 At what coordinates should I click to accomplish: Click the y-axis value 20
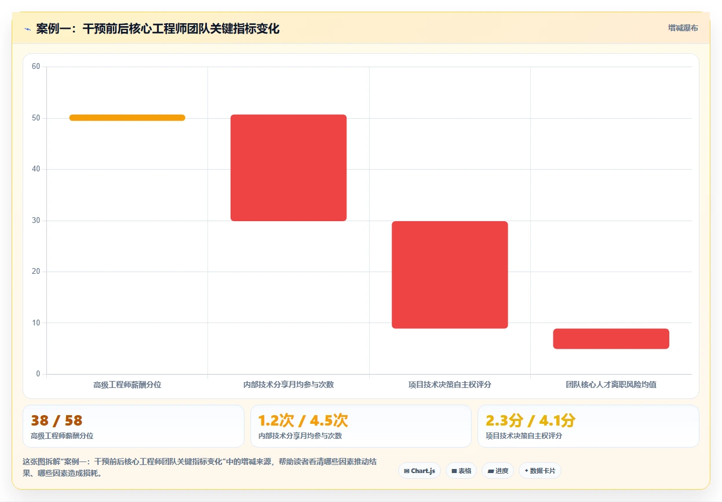[36, 272]
